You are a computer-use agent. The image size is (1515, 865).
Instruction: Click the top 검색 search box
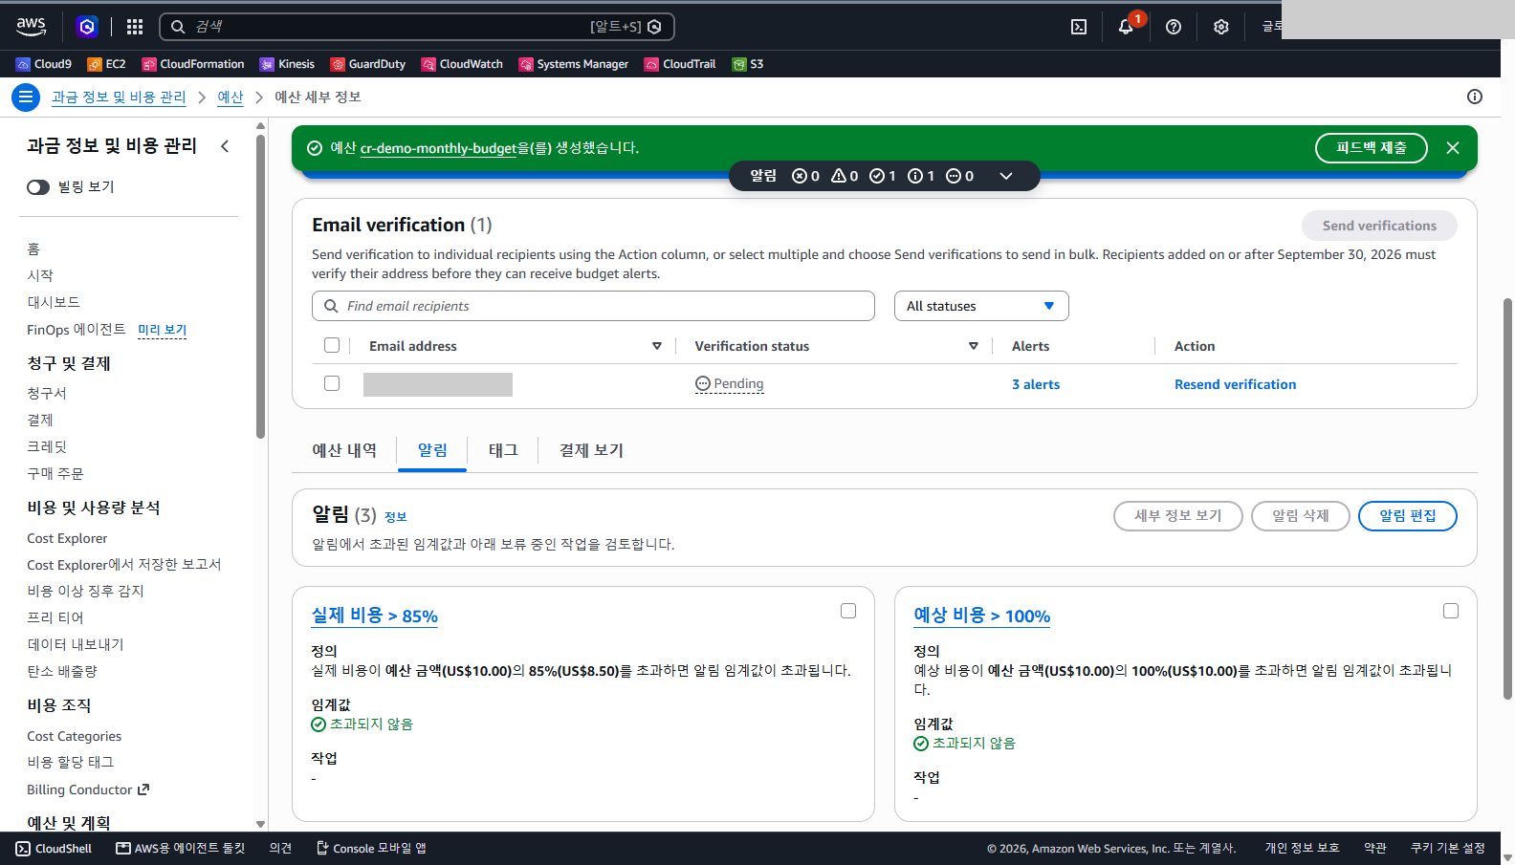click(417, 27)
